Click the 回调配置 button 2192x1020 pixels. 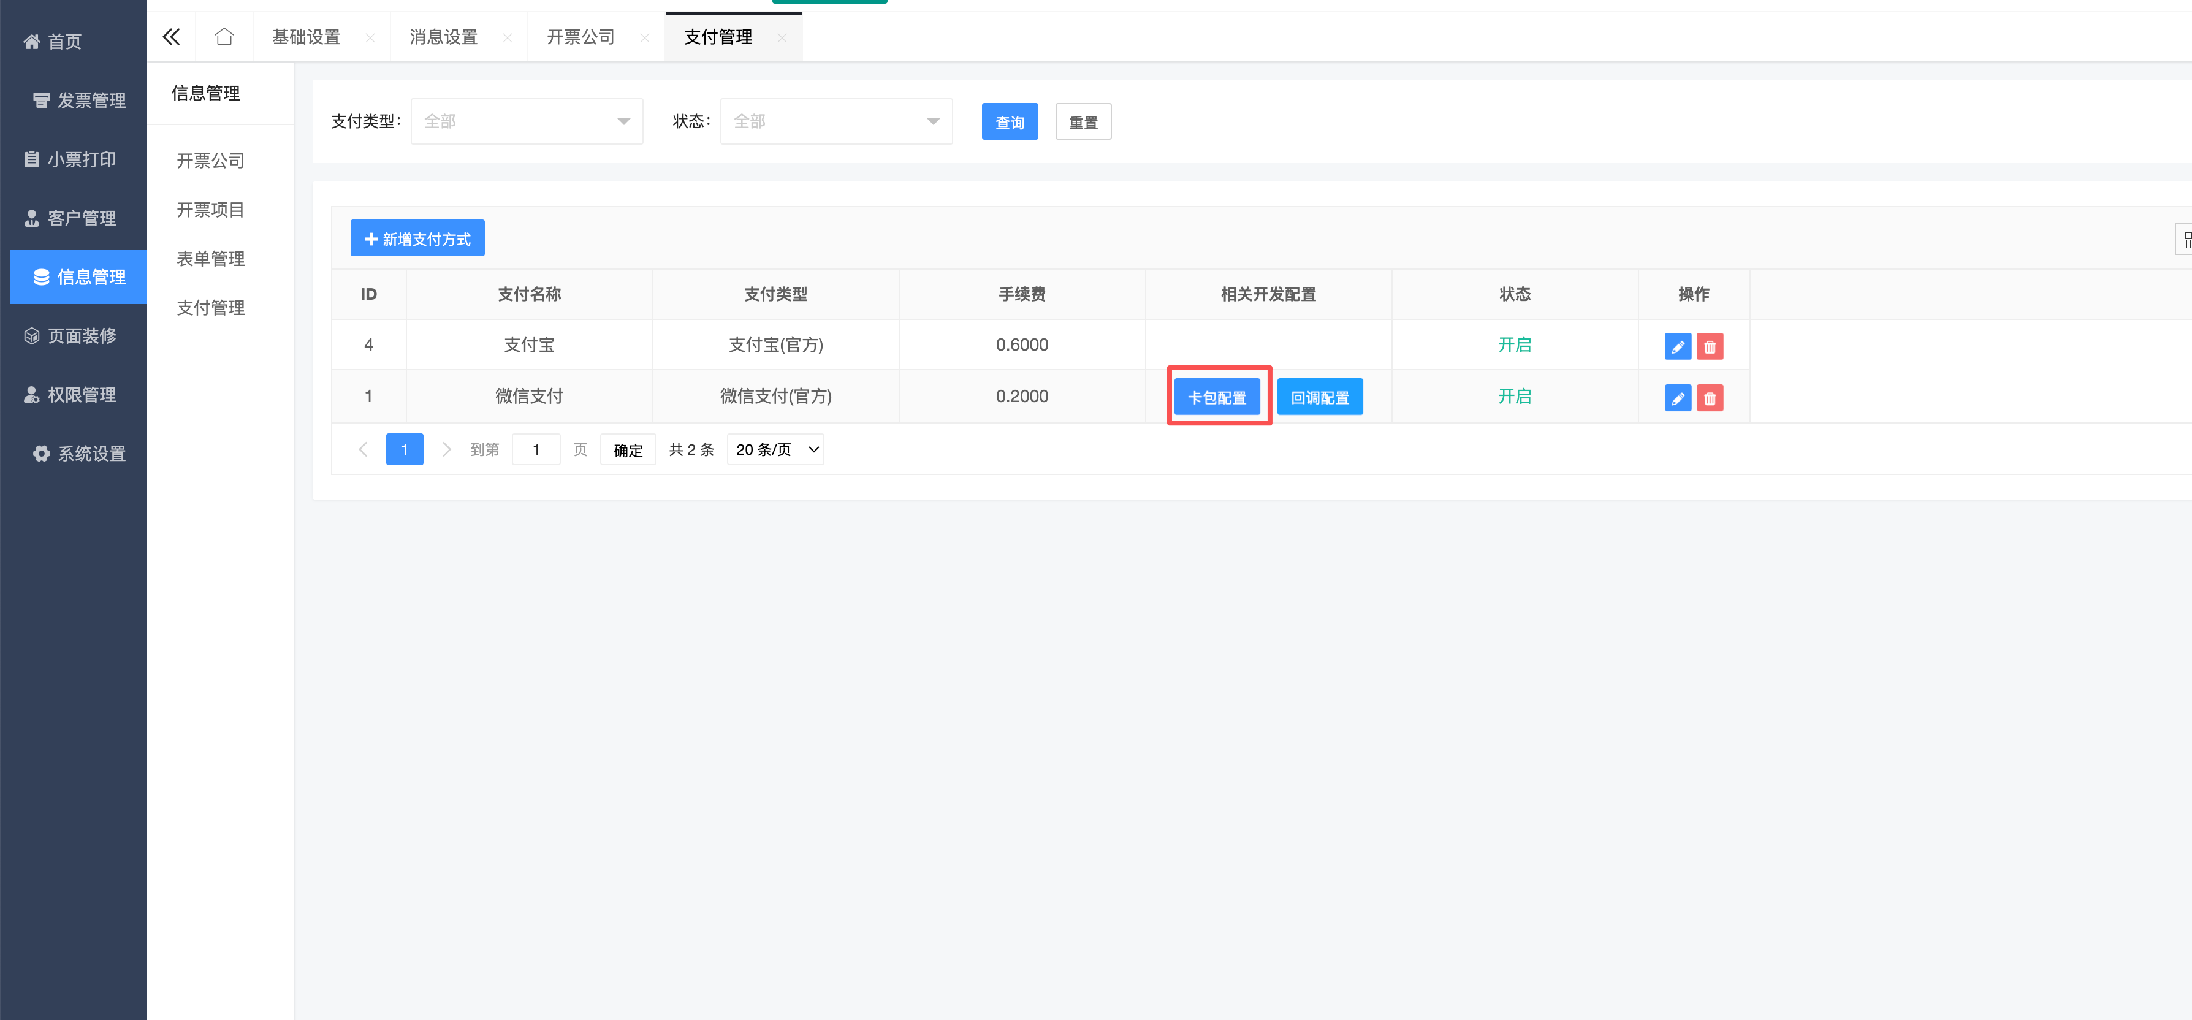click(1319, 397)
